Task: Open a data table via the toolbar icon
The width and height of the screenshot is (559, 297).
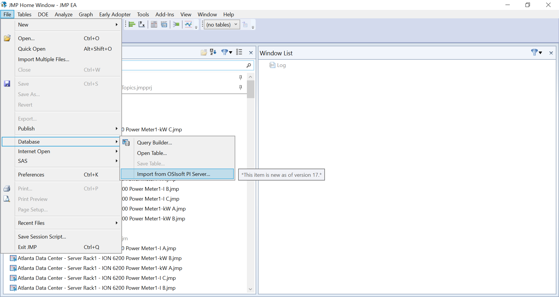Action: (164, 24)
